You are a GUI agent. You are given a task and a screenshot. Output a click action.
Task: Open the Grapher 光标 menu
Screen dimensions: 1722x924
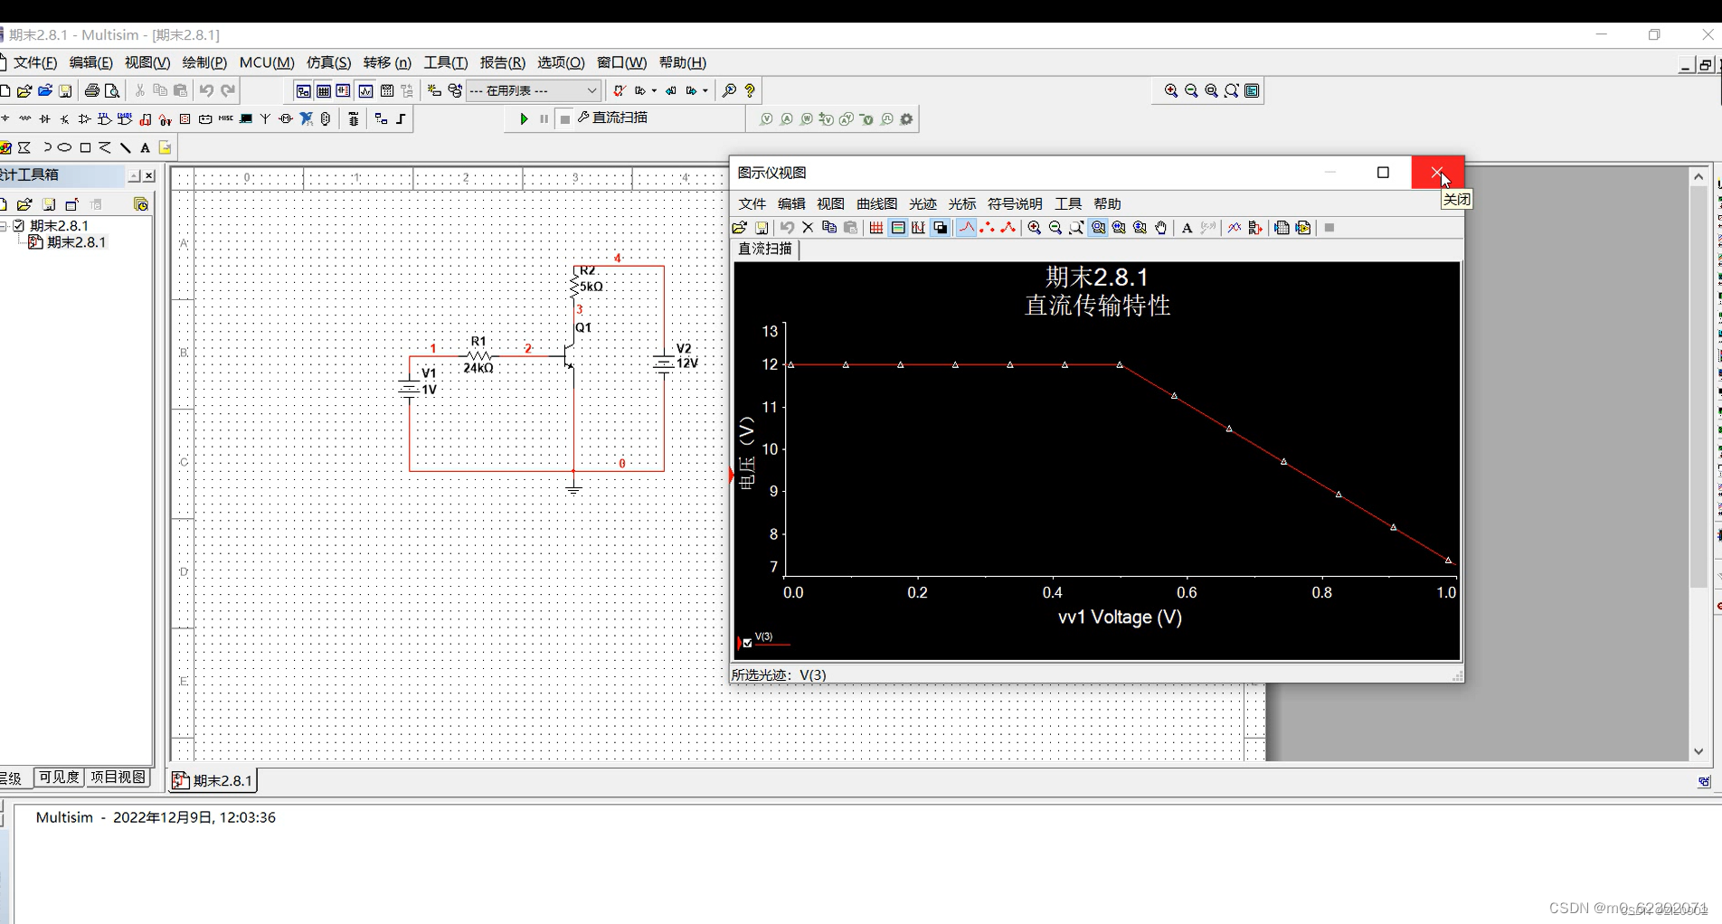click(x=961, y=203)
